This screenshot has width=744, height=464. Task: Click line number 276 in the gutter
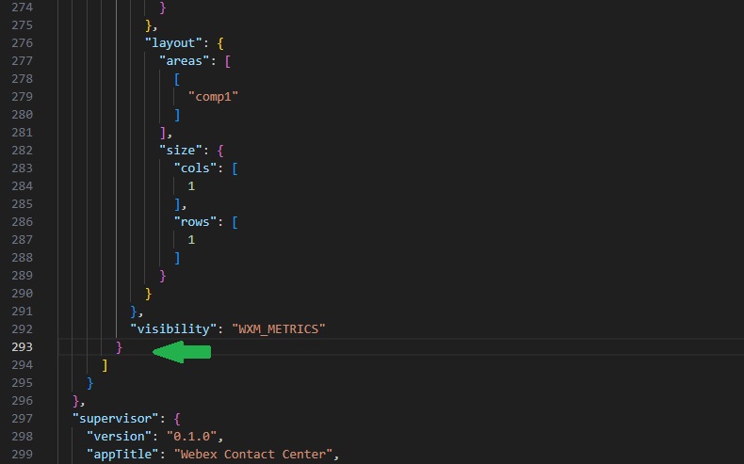tap(23, 43)
